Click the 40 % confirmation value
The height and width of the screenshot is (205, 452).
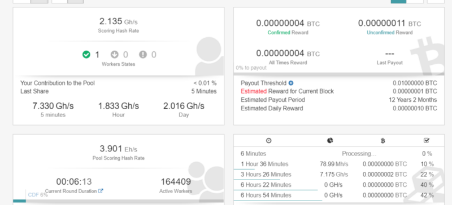click(427, 185)
